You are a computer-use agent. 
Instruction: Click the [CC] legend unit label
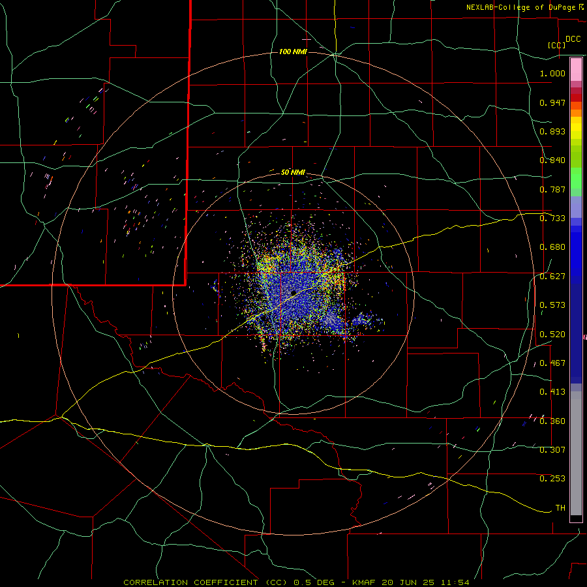556,45
